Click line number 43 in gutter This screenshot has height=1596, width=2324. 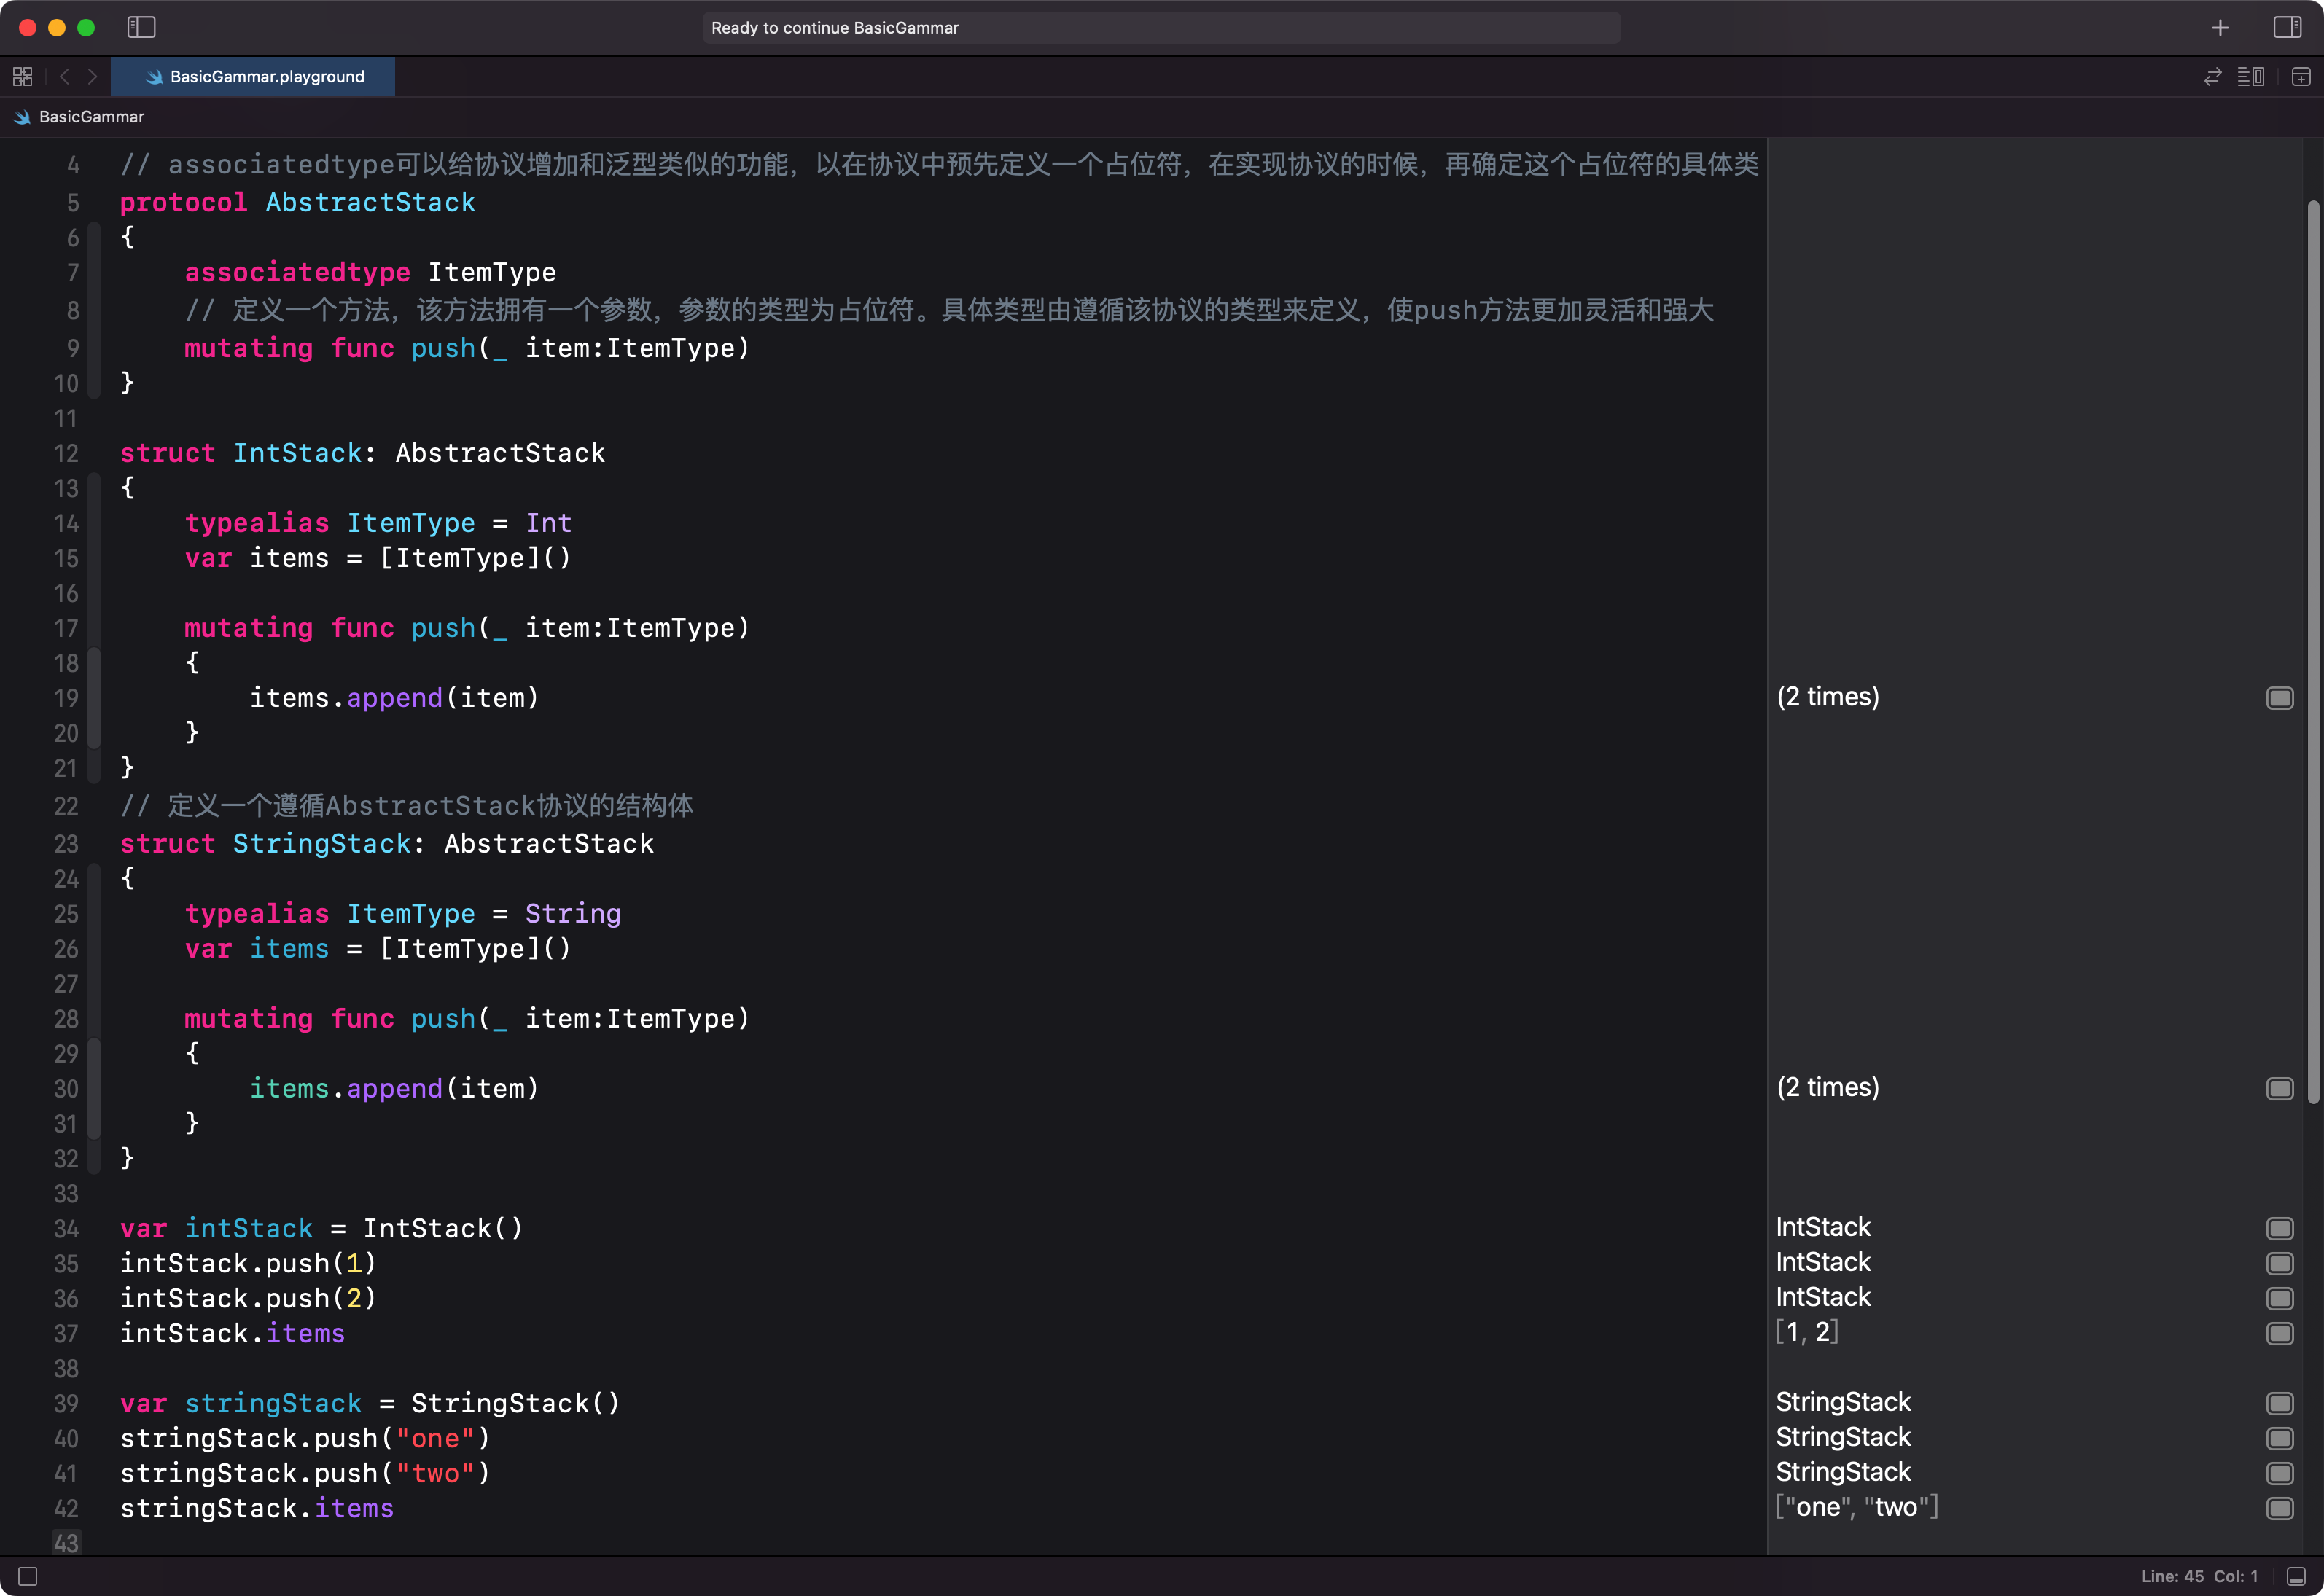click(66, 1543)
